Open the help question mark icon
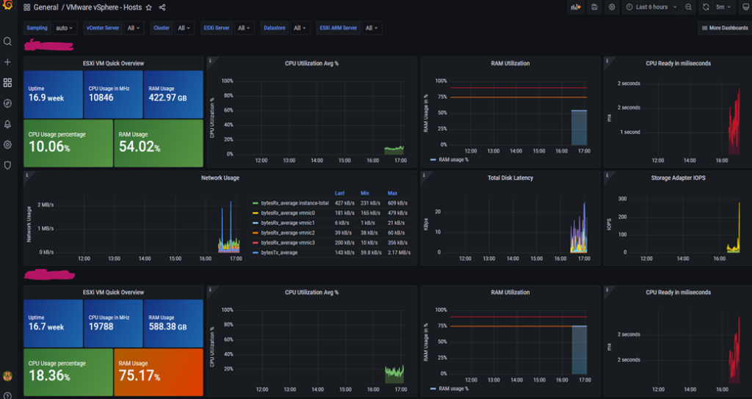This screenshot has height=399, width=752. pyautogui.click(x=7, y=395)
